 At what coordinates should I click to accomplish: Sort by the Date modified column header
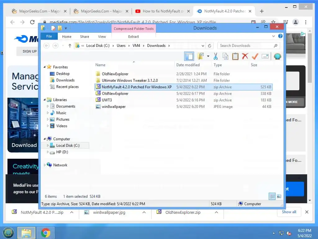(193, 65)
